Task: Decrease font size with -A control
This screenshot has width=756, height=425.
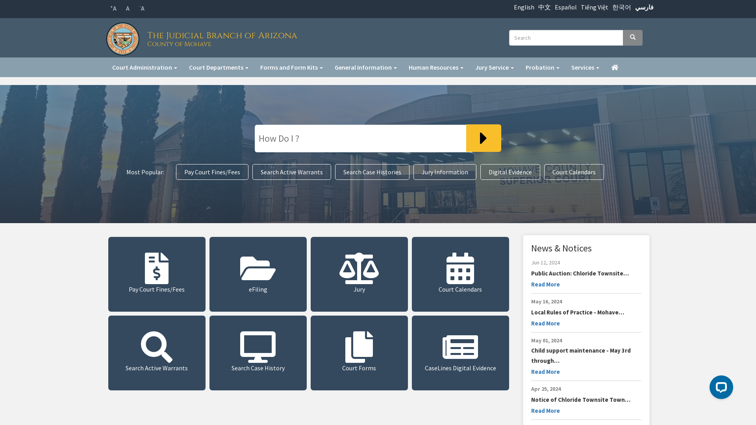Action: [x=142, y=8]
